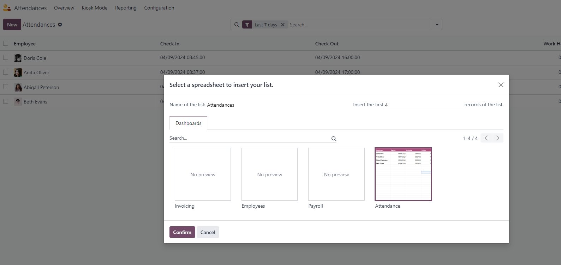Select the Payroll spreadsheet thumbnail

(336, 174)
